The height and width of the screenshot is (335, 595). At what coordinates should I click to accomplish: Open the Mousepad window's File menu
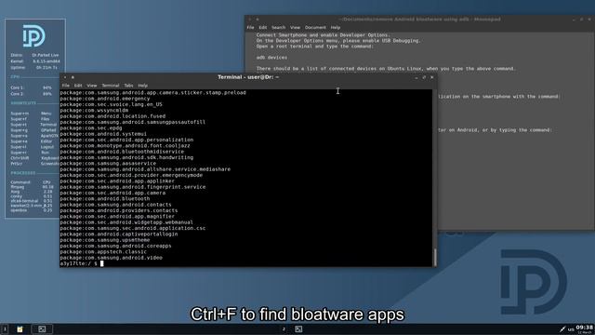tap(250, 27)
